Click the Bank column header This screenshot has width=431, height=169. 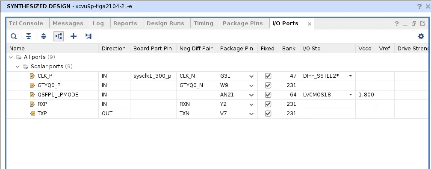pyautogui.click(x=289, y=49)
